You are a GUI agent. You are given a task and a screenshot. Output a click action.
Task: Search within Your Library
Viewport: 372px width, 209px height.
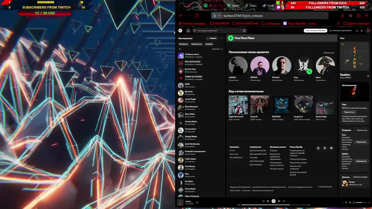click(180, 49)
